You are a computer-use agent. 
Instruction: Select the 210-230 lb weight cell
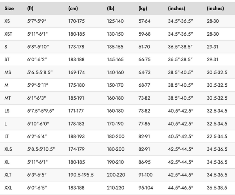pos(115,188)
